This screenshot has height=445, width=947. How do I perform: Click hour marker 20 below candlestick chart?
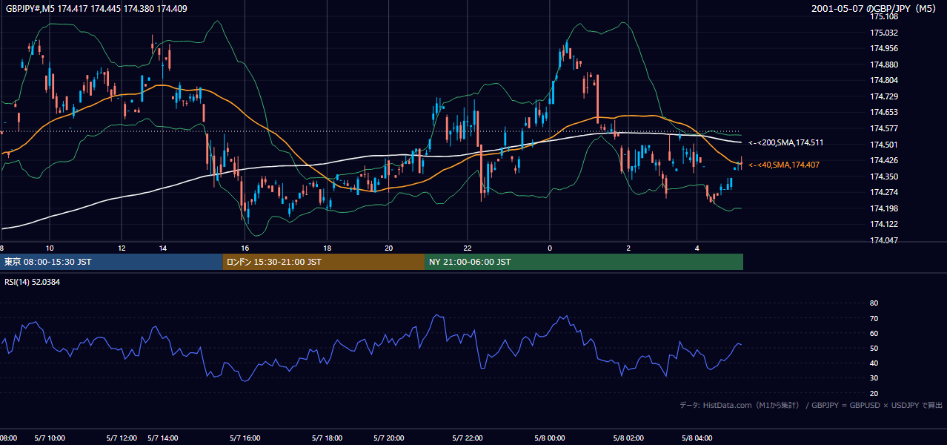(388, 248)
